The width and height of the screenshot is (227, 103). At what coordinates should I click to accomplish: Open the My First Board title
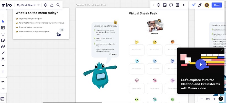point(26,5)
